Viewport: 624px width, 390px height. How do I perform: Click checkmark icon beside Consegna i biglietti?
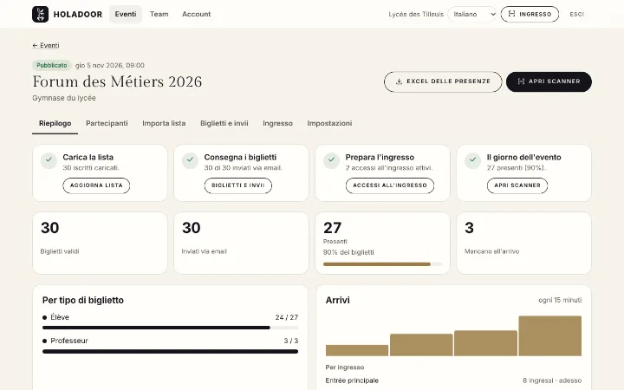point(190,160)
